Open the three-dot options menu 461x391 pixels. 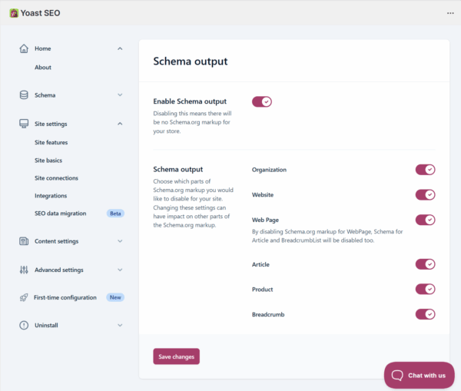click(x=450, y=13)
